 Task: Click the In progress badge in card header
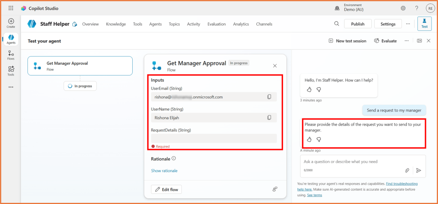pos(239,63)
